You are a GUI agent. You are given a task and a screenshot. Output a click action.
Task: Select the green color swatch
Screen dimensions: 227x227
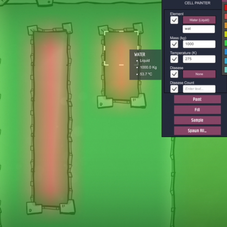pos(225,43)
